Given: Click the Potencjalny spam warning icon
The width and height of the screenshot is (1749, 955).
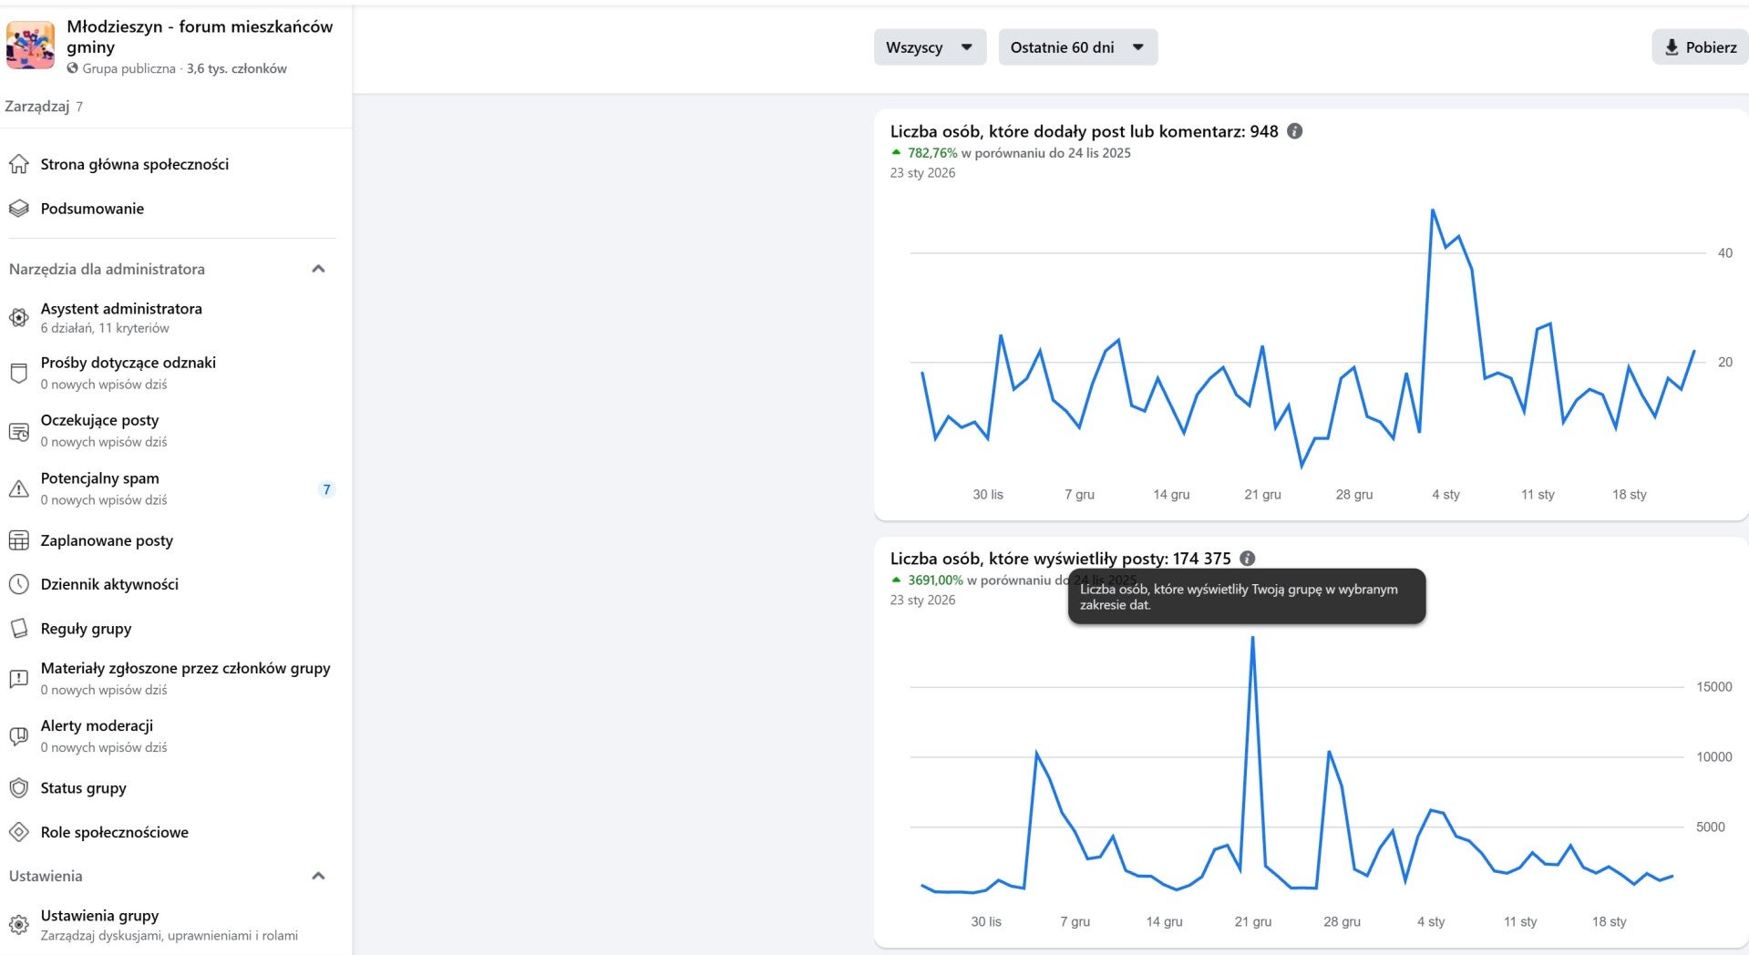Looking at the screenshot, I should click(x=19, y=488).
